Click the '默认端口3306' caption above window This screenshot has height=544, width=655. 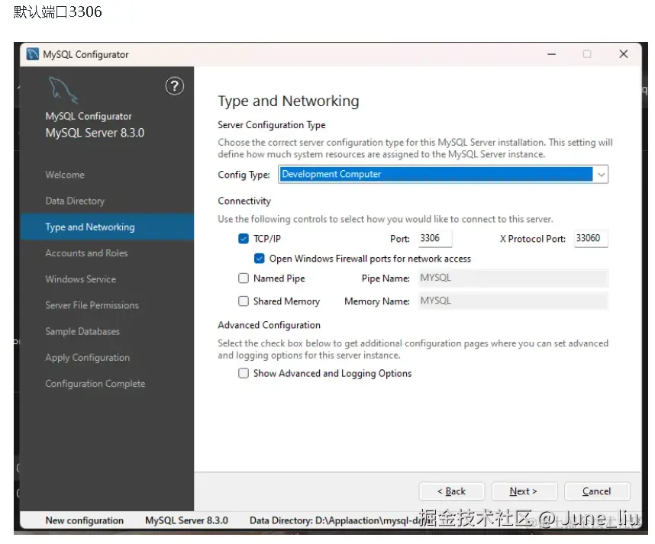pyautogui.click(x=58, y=11)
